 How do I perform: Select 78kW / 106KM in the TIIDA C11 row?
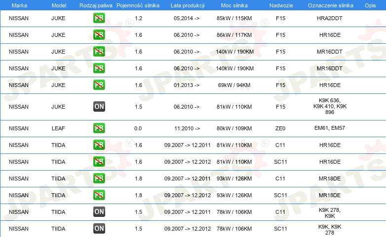pos(234,211)
